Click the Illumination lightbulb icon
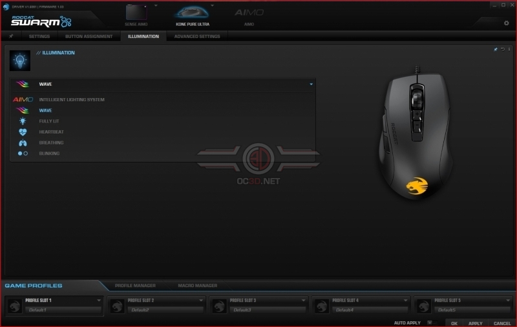The width and height of the screenshot is (517, 327). (x=20, y=61)
